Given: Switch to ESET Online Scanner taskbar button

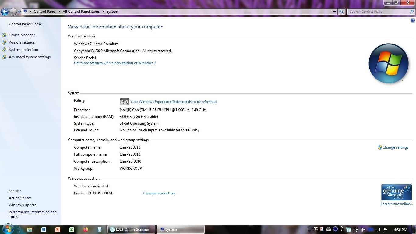Looking at the screenshot, I should pyautogui.click(x=131, y=229).
